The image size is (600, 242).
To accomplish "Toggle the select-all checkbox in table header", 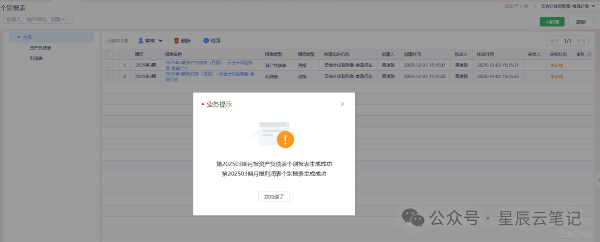I will (x=110, y=54).
